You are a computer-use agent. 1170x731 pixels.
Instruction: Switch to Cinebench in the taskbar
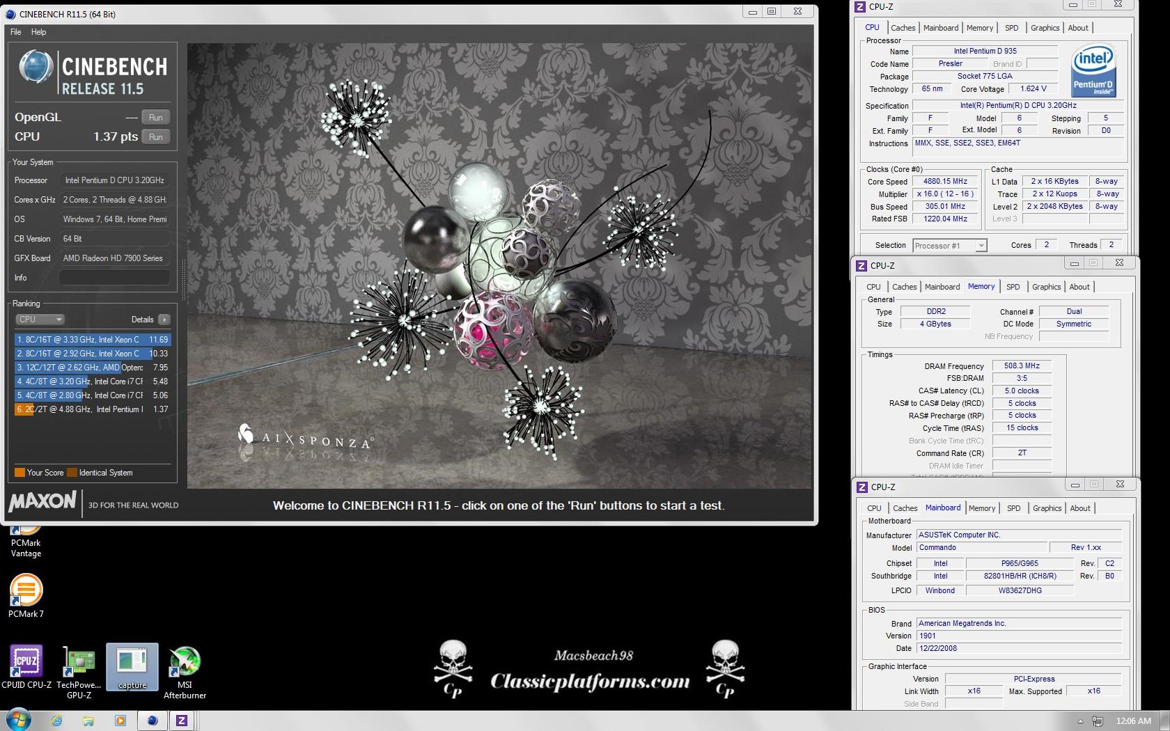(153, 721)
